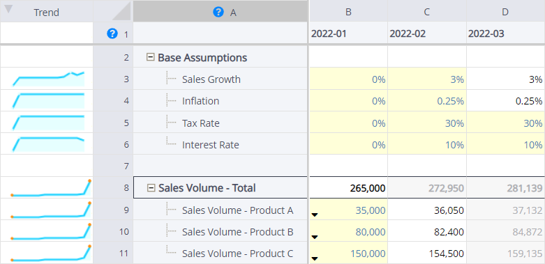Image resolution: width=545 pixels, height=264 pixels.
Task: Click Sales Growth 0% cell in 2022-01
Action: pos(348,79)
